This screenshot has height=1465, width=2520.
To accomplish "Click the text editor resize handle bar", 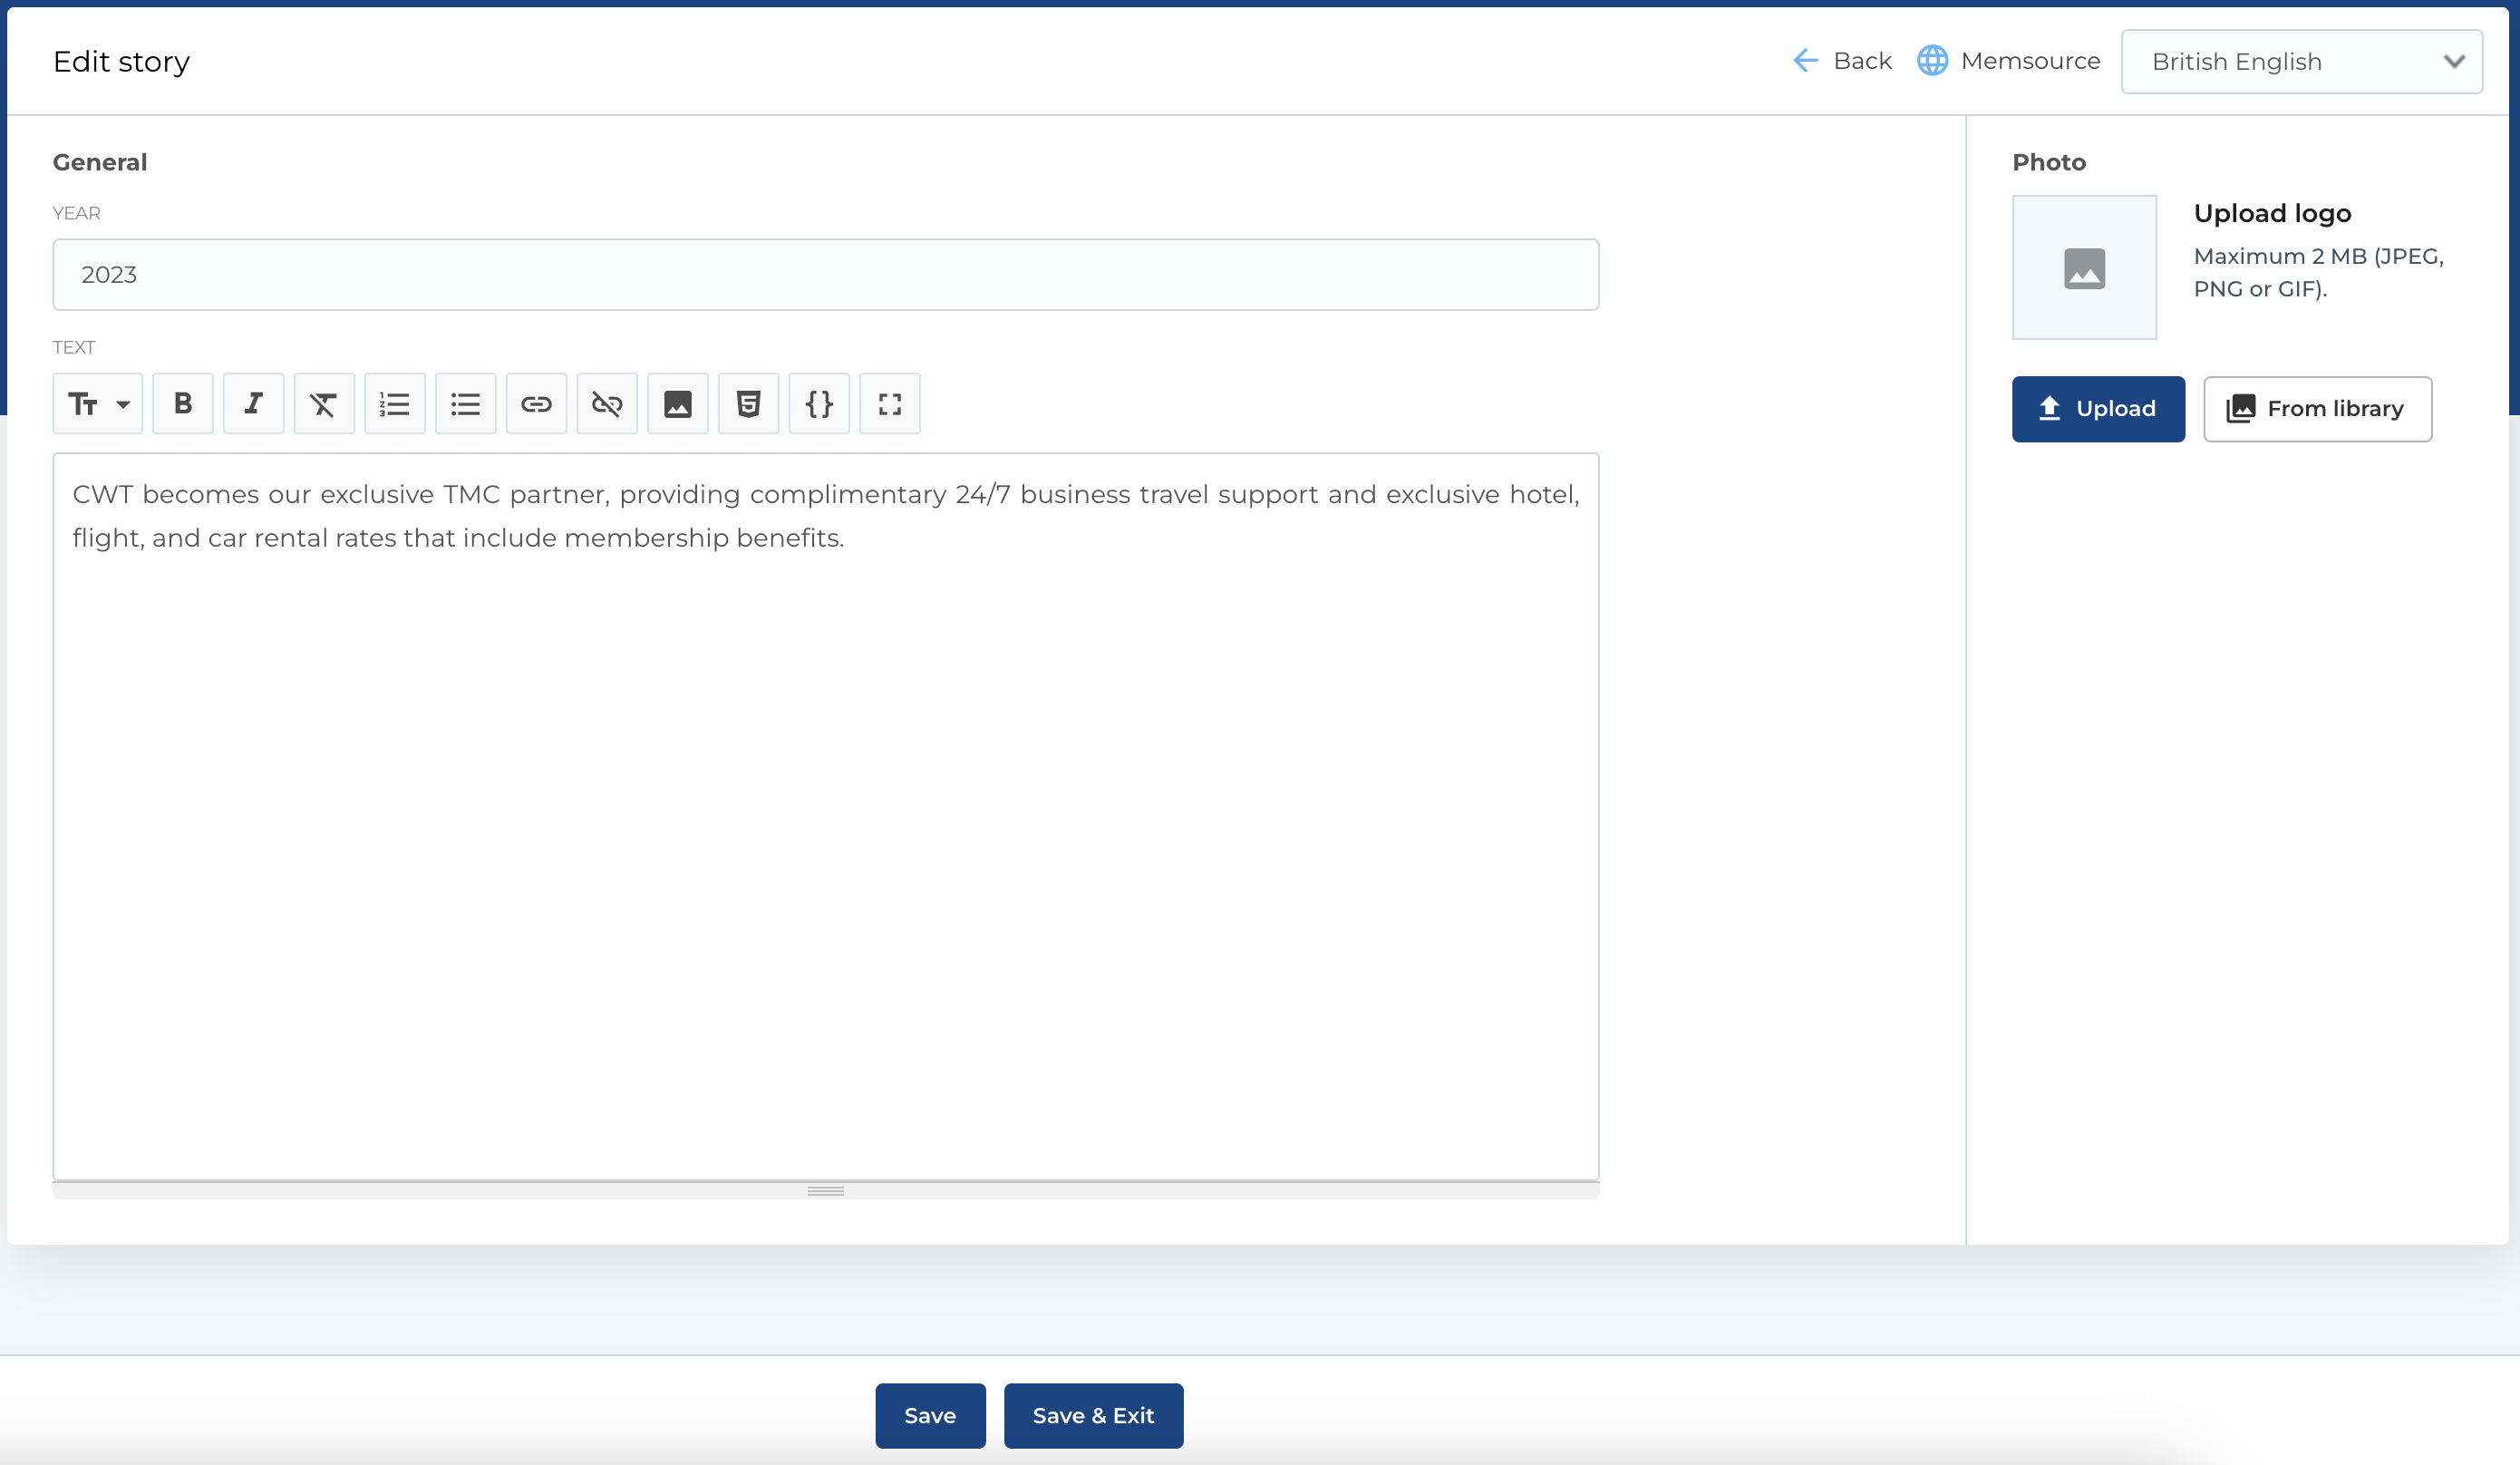I will pyautogui.click(x=825, y=1191).
